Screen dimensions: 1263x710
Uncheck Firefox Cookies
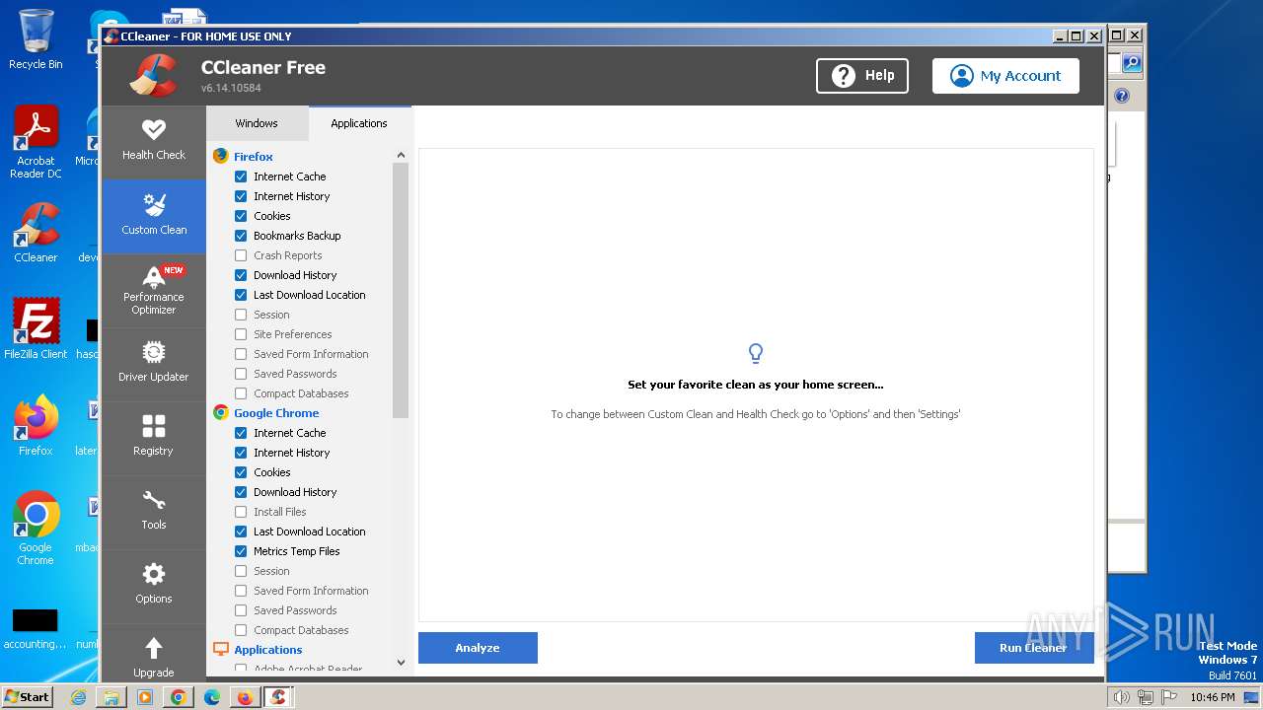[241, 216]
